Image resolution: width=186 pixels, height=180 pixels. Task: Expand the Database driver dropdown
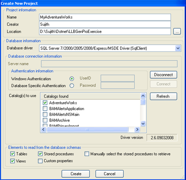point(178,48)
